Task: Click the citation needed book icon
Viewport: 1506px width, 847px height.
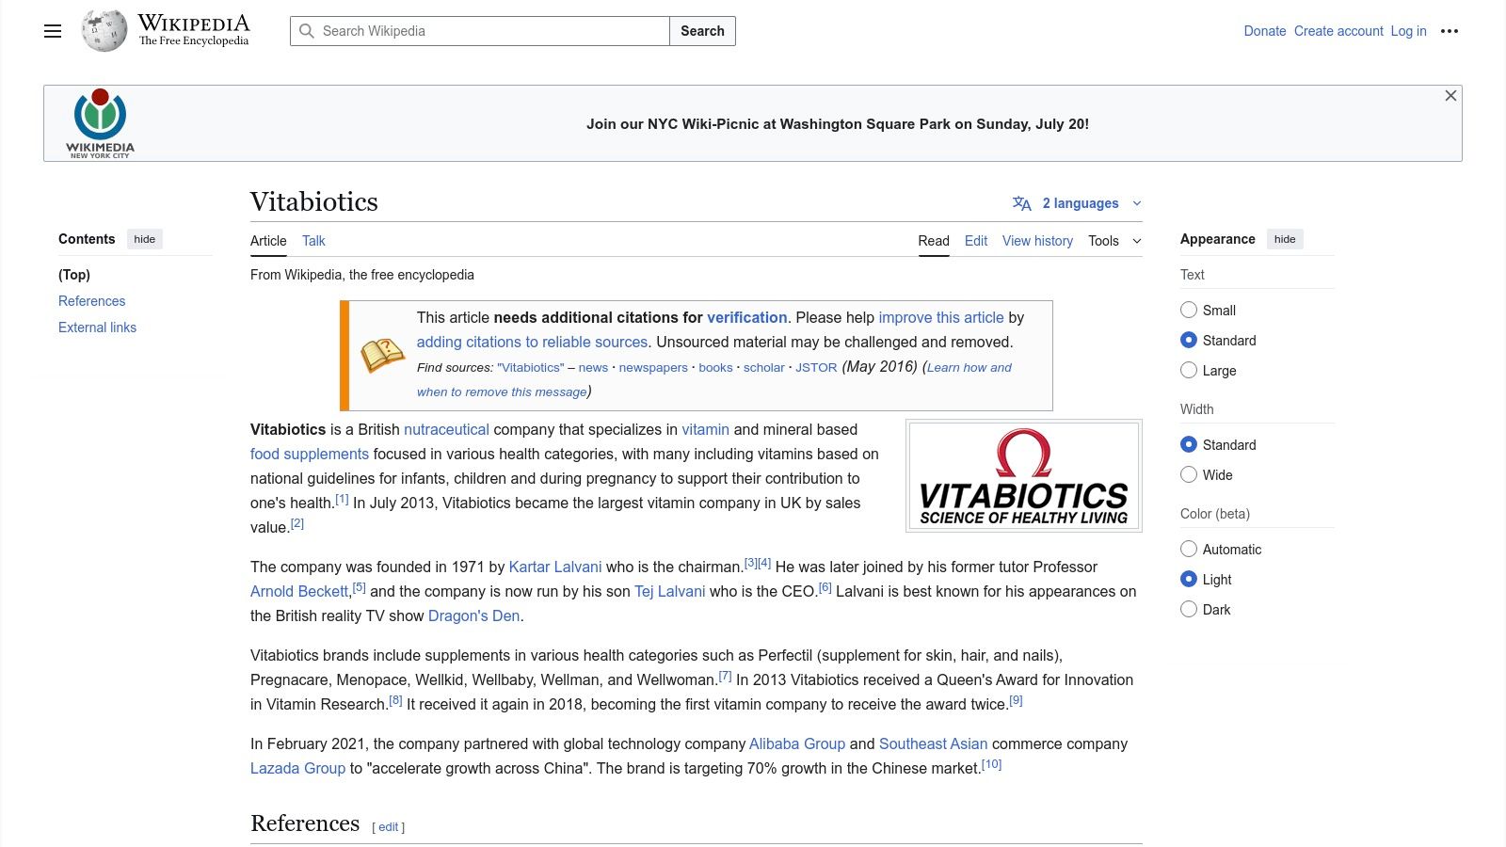Action: (x=383, y=356)
